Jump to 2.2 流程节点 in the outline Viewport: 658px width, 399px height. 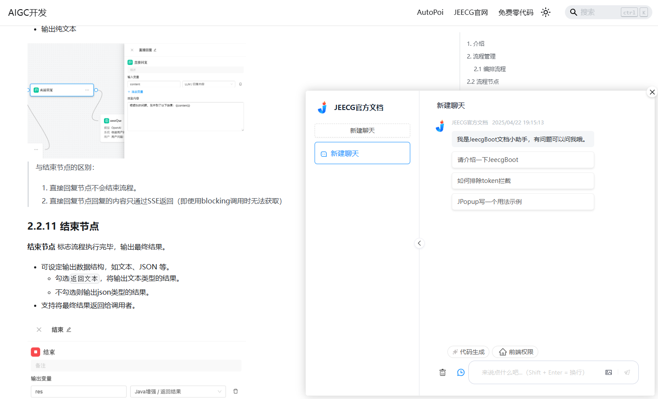coord(483,82)
